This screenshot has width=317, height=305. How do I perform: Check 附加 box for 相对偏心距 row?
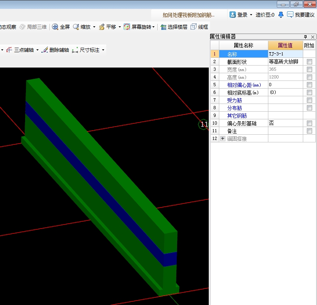(309, 85)
